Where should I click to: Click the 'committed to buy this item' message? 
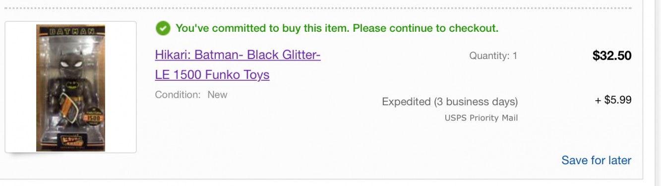pyautogui.click(x=337, y=28)
